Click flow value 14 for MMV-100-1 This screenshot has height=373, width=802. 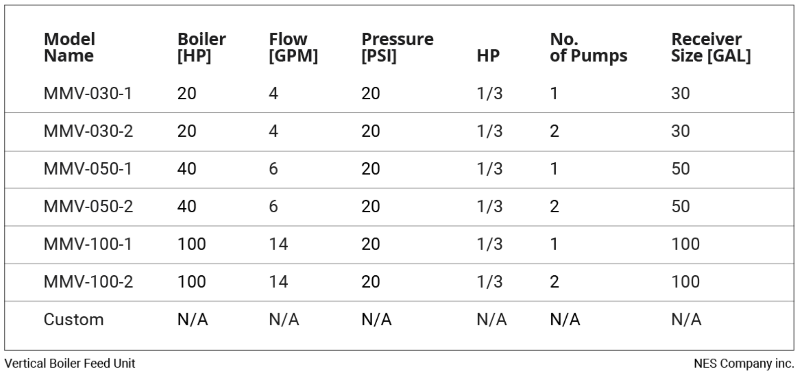(279, 244)
